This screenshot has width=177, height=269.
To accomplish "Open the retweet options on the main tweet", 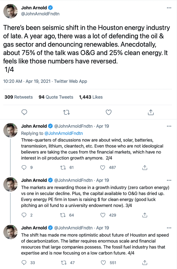I will pos(66,112).
